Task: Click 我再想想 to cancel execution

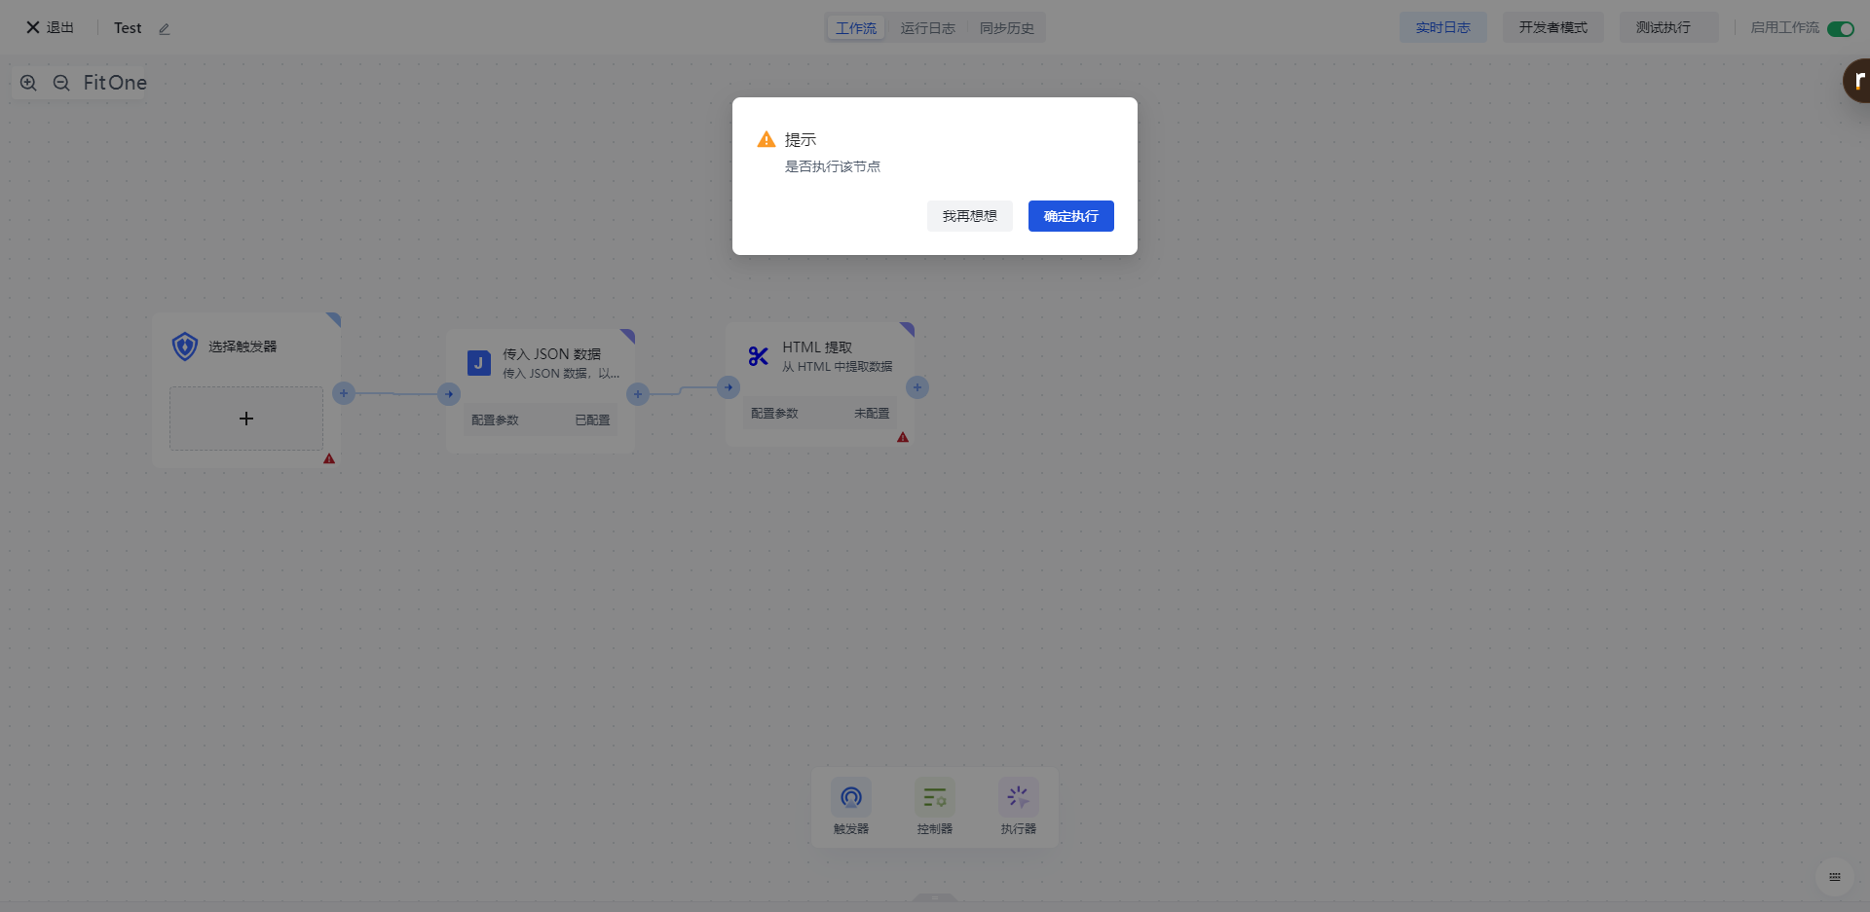Action: click(x=969, y=216)
